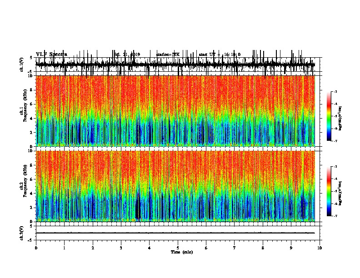This screenshot has width=360, height=278.
Task: Click the '4' kHz tick on ch.2 spectrogram
Action: coord(31,194)
